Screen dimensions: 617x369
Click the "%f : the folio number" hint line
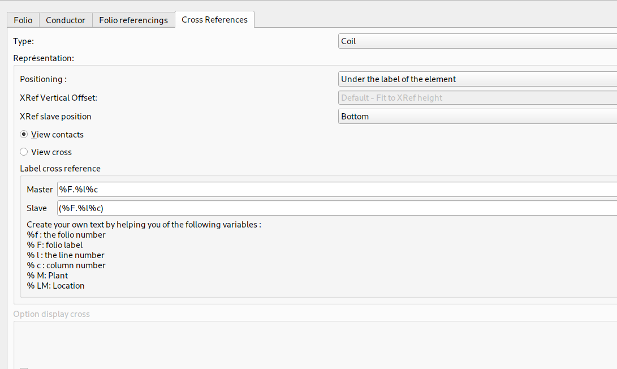pos(66,235)
